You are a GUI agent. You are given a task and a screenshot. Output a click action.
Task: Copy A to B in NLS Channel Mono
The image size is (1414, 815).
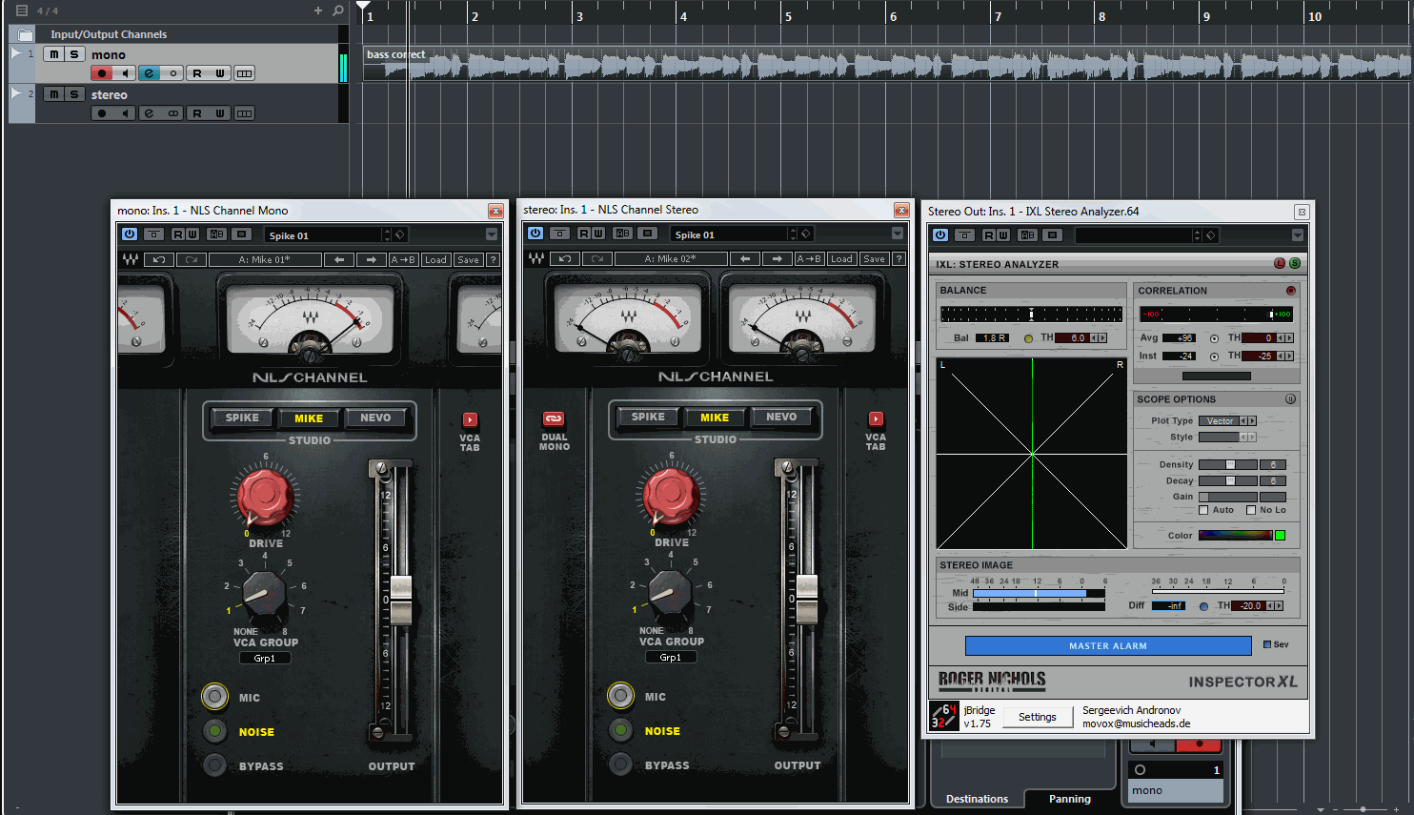[x=403, y=259]
